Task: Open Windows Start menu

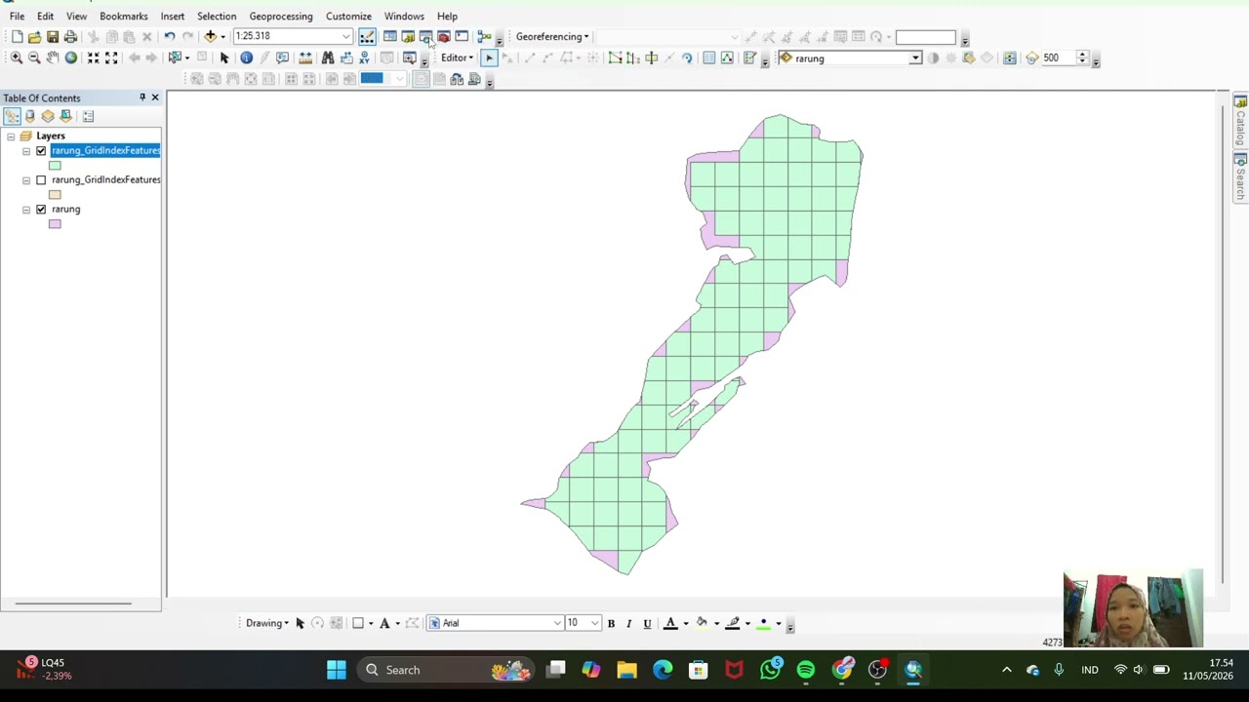Action: tap(337, 670)
